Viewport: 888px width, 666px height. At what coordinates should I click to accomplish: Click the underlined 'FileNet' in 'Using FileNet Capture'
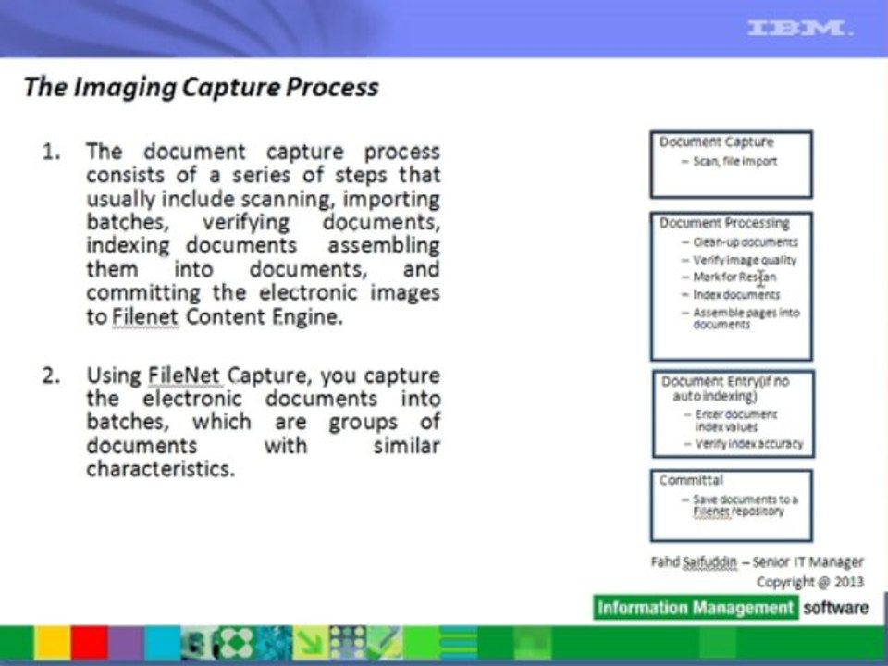click(x=184, y=376)
